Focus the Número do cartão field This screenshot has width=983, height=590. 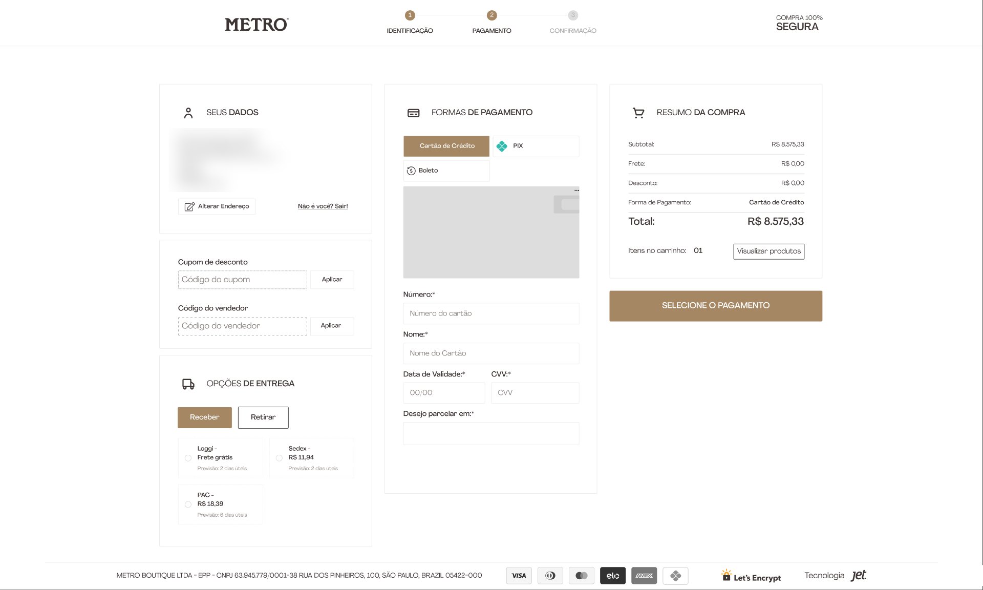point(491,313)
